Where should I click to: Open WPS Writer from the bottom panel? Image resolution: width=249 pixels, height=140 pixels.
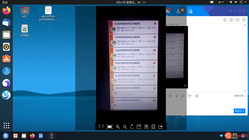[41, 136]
